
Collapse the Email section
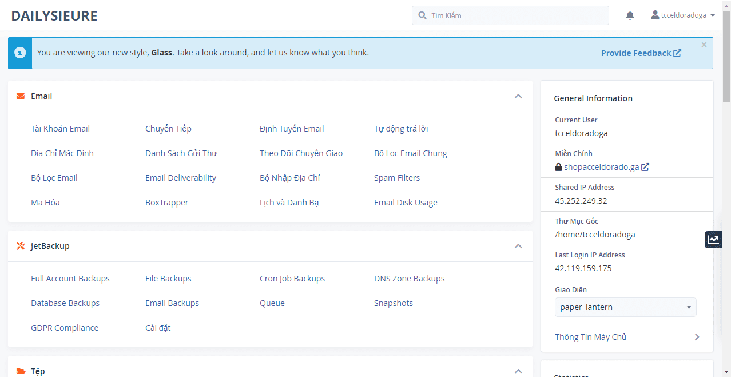coord(518,96)
